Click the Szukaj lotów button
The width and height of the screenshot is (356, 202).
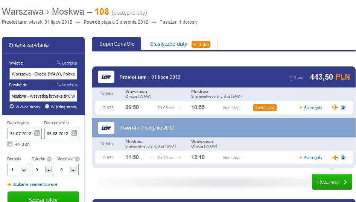(x=43, y=197)
